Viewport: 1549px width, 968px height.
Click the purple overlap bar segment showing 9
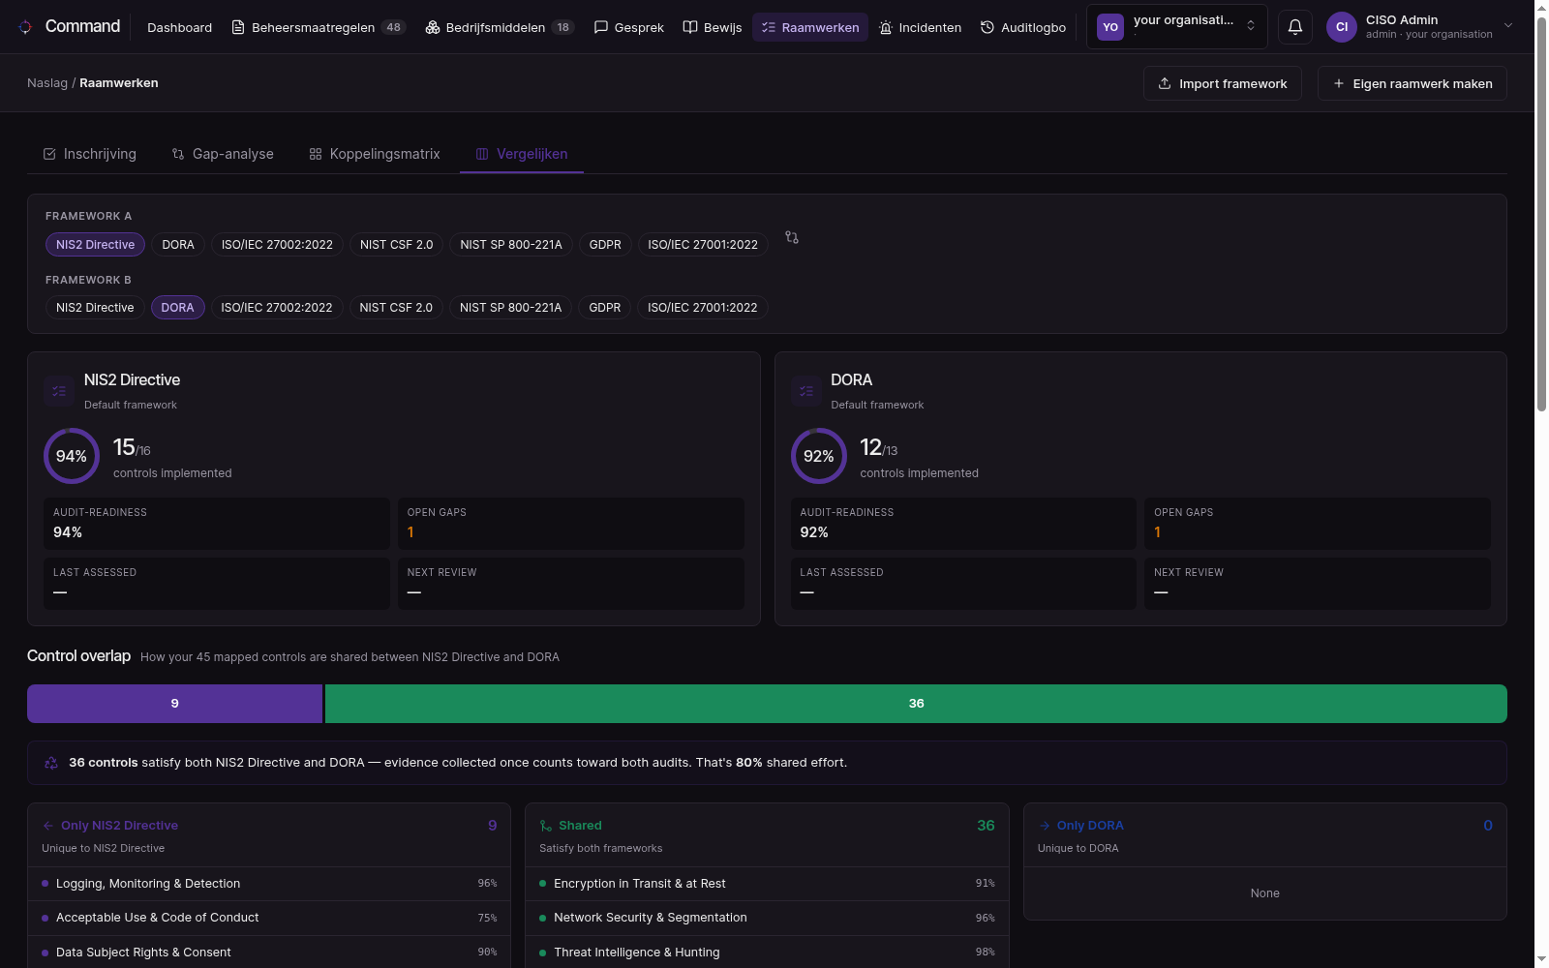point(174,704)
